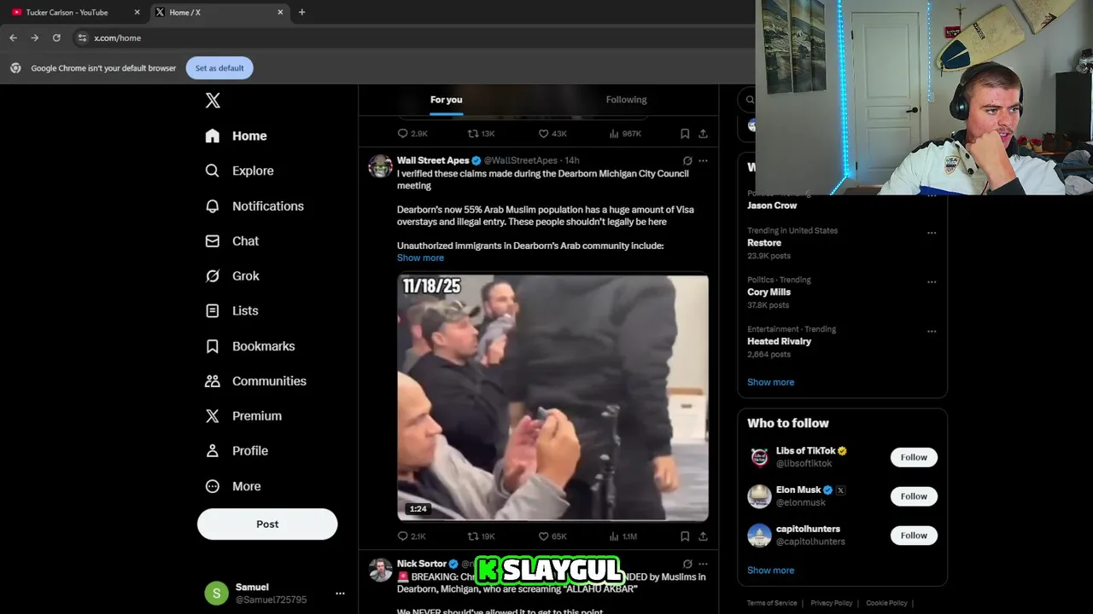Open Communities from the sidebar
Screen dimensions: 1093x614
click(255, 381)
